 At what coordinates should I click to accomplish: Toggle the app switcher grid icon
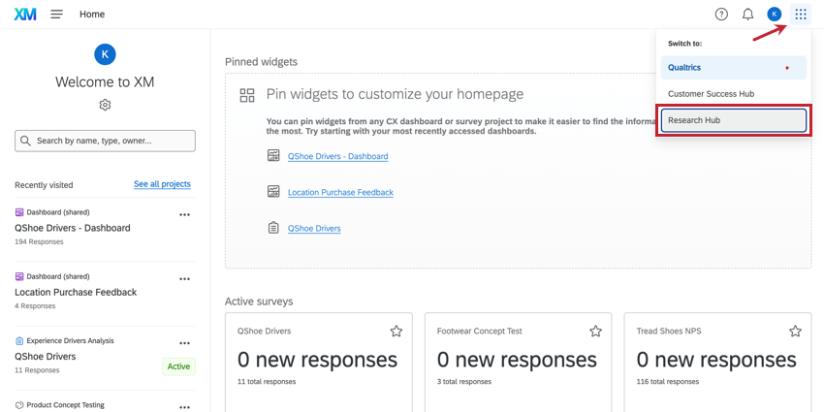(801, 15)
